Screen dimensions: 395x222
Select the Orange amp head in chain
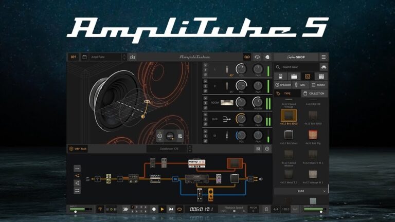click(197, 163)
